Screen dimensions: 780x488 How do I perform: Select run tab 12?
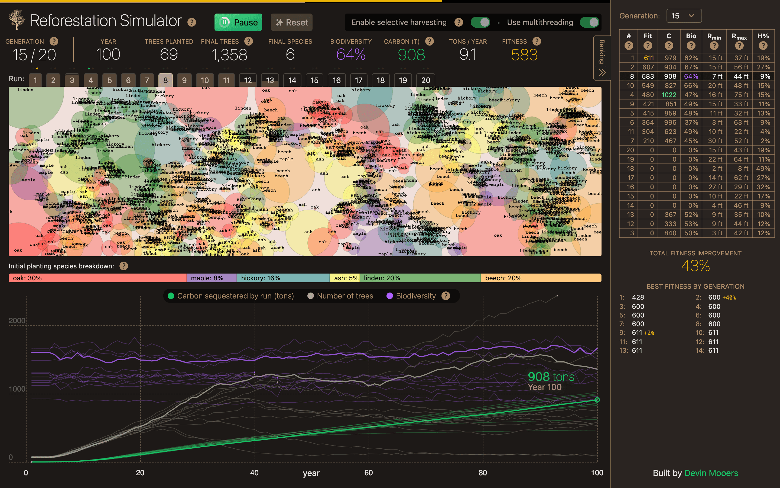[248, 80]
